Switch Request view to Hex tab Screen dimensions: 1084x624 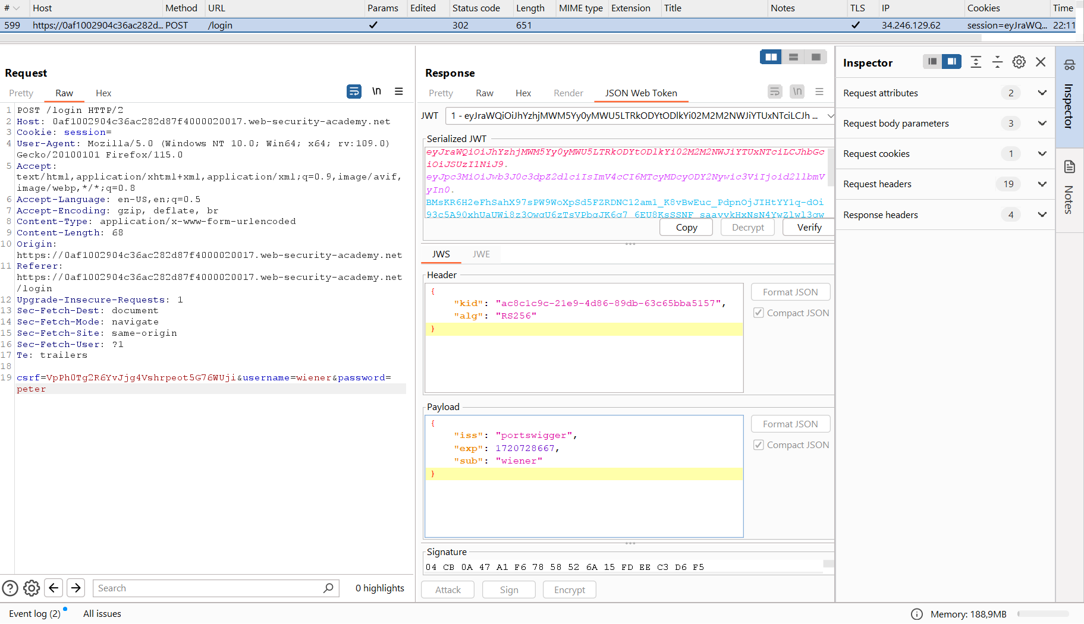coord(103,93)
